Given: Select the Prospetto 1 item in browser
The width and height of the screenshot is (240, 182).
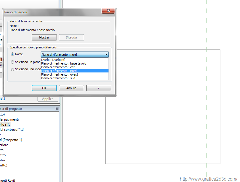Looking at the screenshot, I should click(11, 140).
